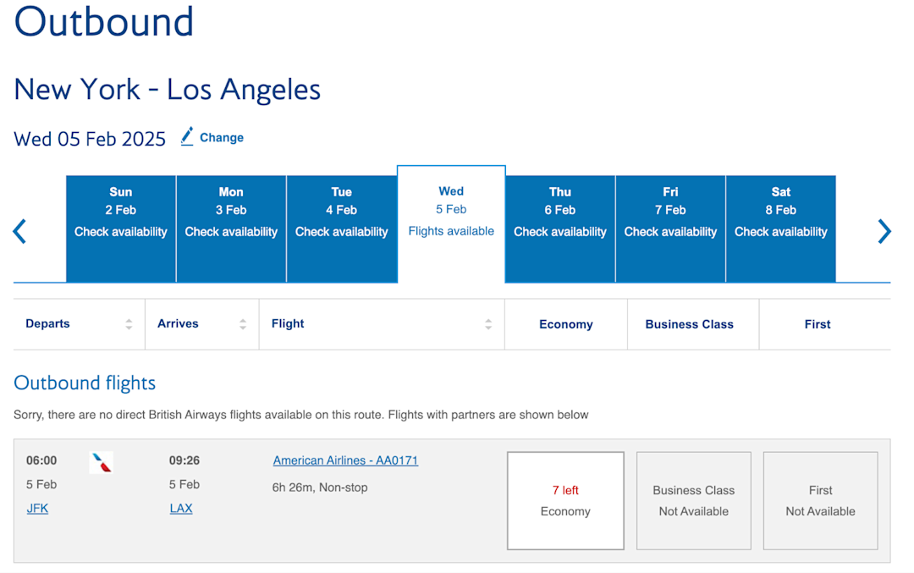Click the Change pencil icon
The height and width of the screenshot is (573, 914).
[186, 136]
